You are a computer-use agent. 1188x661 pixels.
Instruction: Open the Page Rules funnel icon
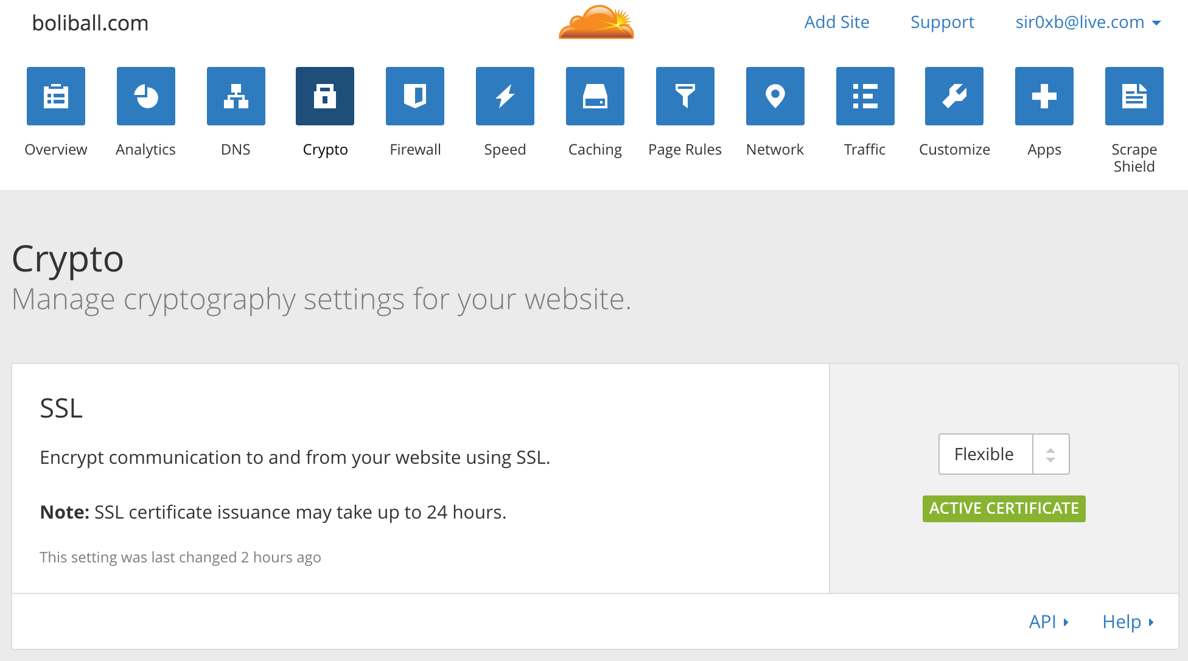(685, 96)
